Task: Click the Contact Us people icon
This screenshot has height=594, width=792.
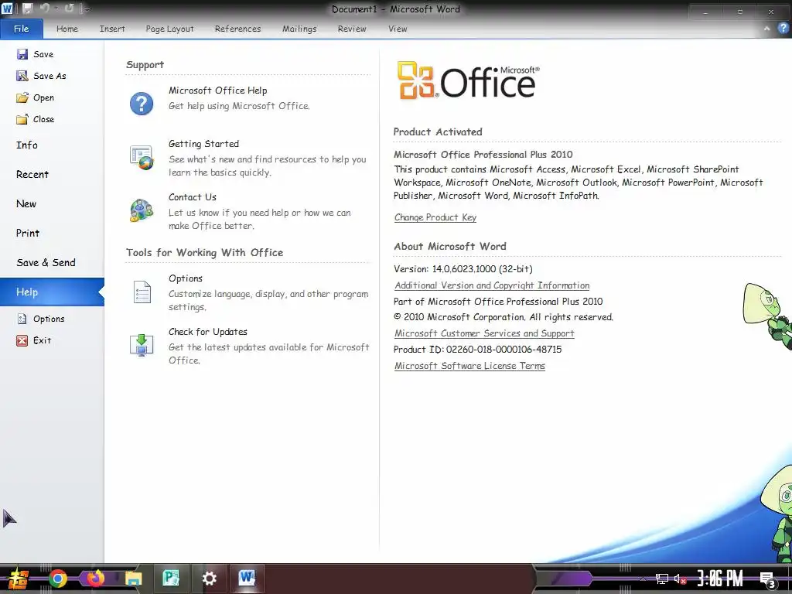Action: click(x=142, y=210)
